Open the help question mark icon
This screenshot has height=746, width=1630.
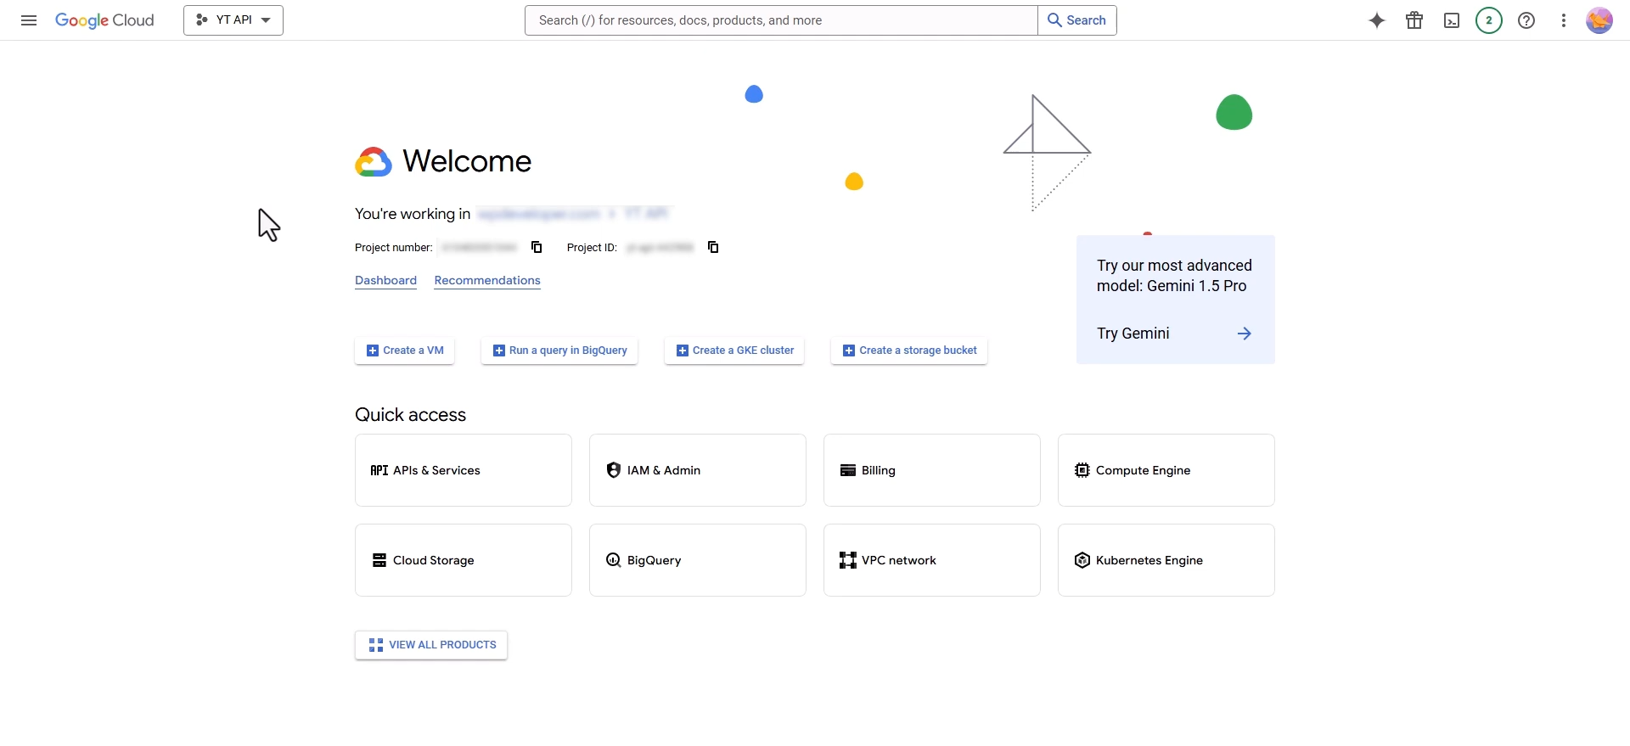point(1526,20)
